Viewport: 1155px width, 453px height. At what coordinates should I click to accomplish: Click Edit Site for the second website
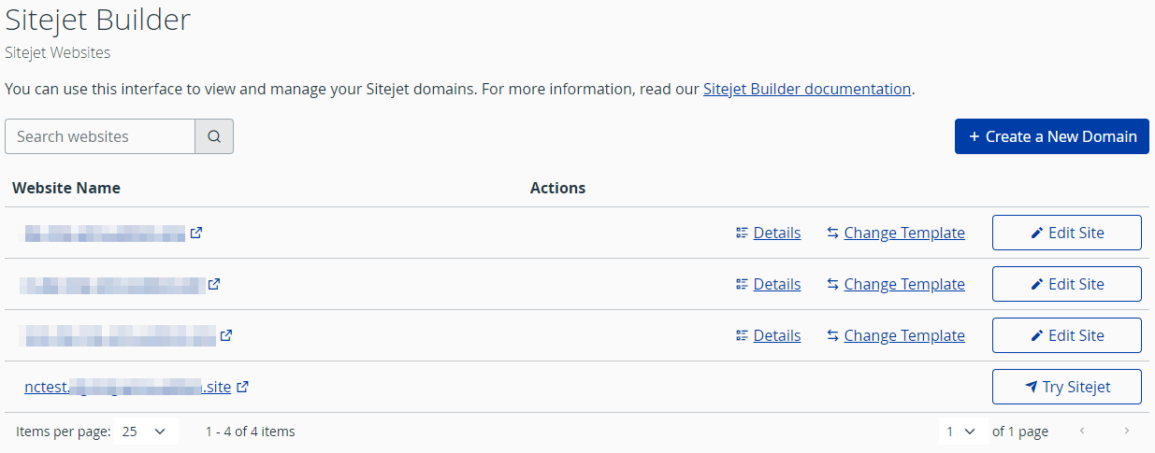coord(1067,284)
